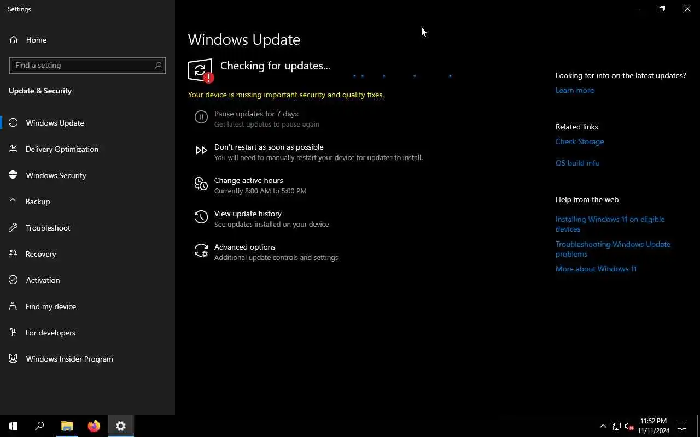Focus the Find a setting search field
Image resolution: width=700 pixels, height=437 pixels.
pyautogui.click(x=87, y=65)
